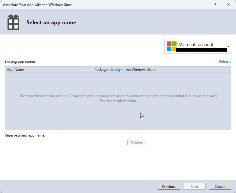Click the Select an app name heading

pos(51,23)
